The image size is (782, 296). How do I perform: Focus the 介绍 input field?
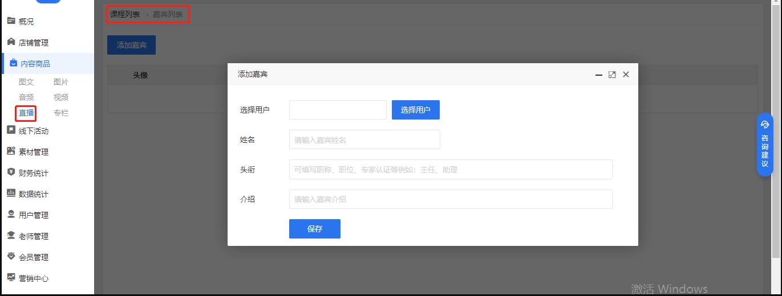[x=451, y=199]
